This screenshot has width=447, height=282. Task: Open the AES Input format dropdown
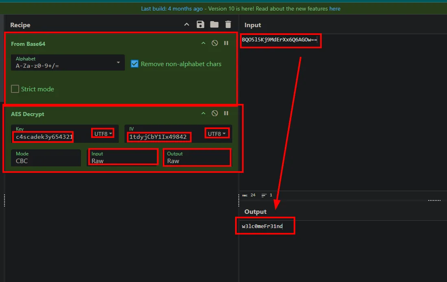(x=122, y=158)
